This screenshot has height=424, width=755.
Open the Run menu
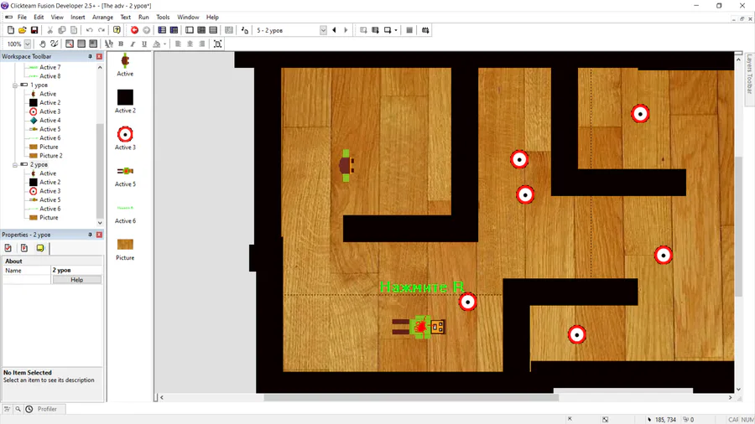[x=143, y=17]
